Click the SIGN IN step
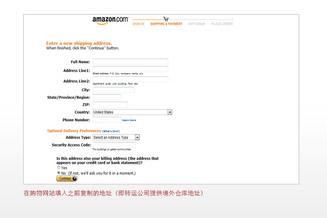The width and height of the screenshot is (327, 218). click(x=138, y=24)
